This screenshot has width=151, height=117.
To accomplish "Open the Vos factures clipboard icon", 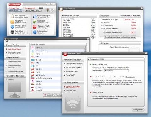I will coord(12,16).
